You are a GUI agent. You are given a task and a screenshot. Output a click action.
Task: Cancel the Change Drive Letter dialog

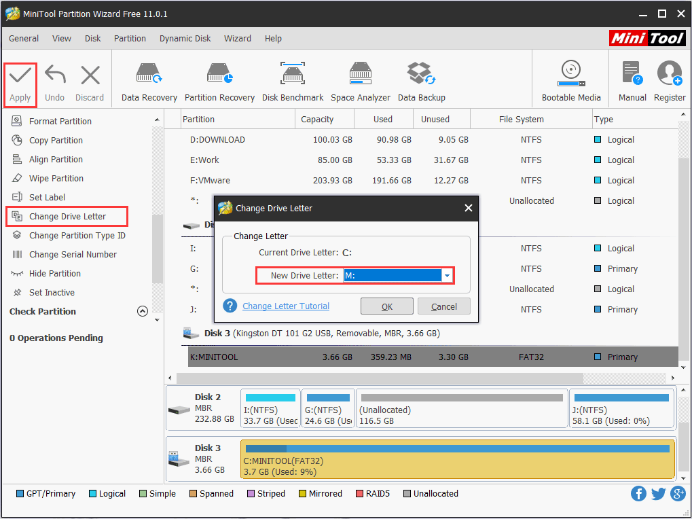(444, 306)
